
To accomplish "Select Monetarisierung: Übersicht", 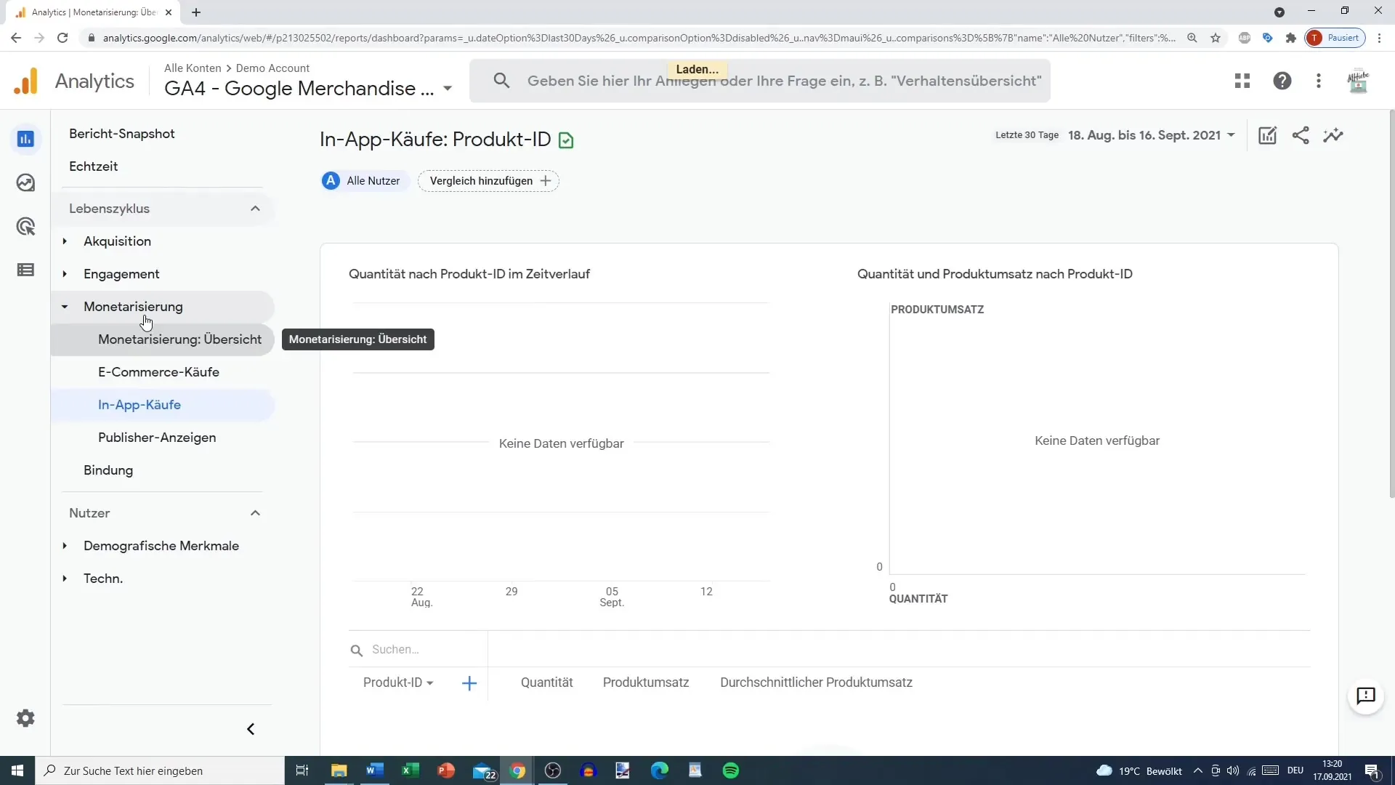I will tap(163, 339).
